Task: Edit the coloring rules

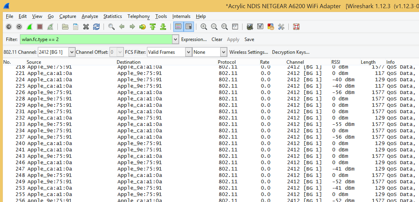Action: click(271, 27)
